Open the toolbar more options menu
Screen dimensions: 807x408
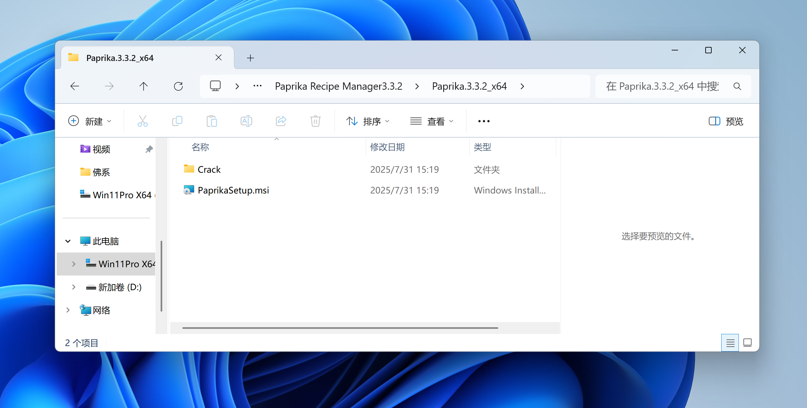coord(483,121)
